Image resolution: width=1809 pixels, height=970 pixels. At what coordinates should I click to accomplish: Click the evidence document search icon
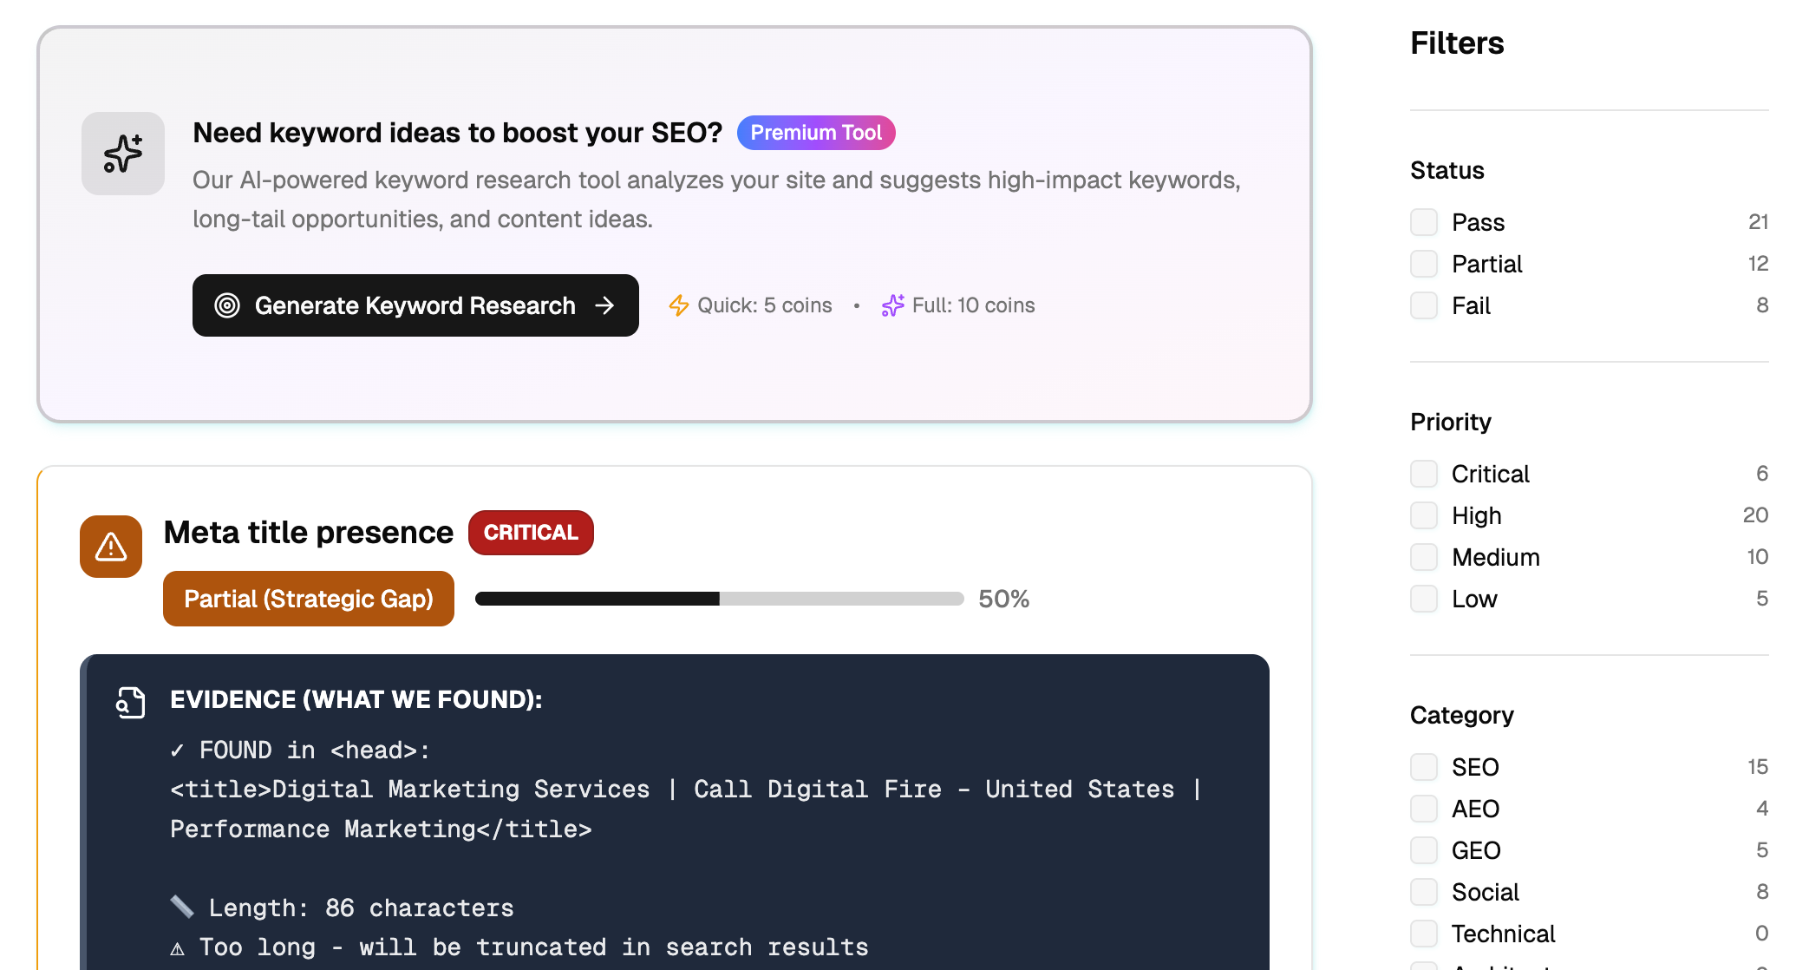pos(131,702)
